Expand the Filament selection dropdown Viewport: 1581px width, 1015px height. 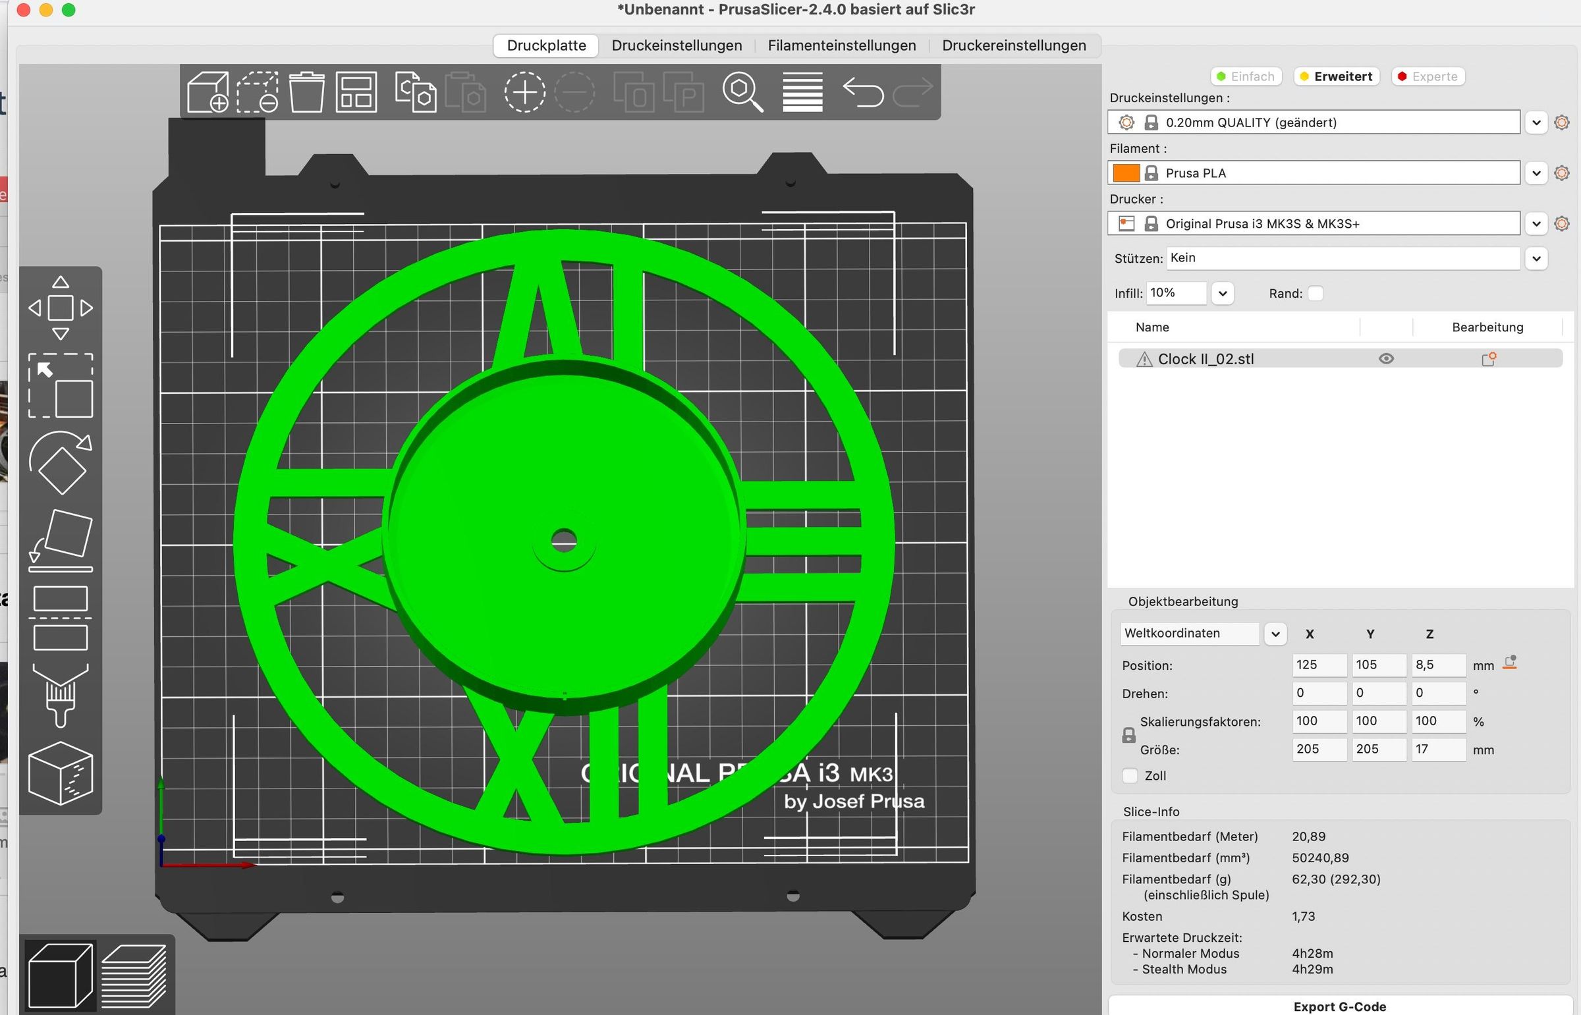pos(1536,173)
